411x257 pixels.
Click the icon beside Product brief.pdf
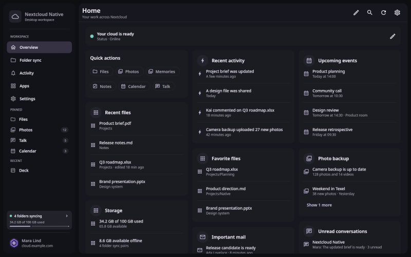tap(93, 125)
